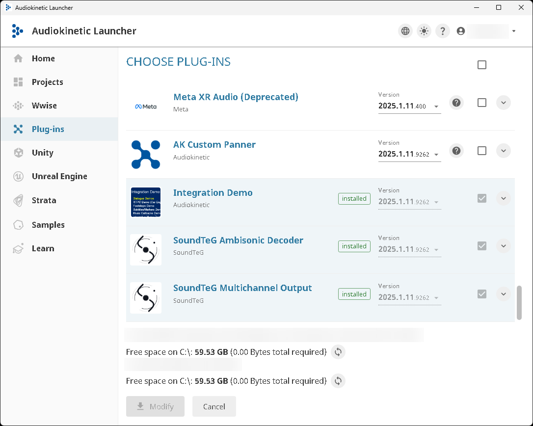Open the Integration Demo version dropdown

(x=409, y=202)
